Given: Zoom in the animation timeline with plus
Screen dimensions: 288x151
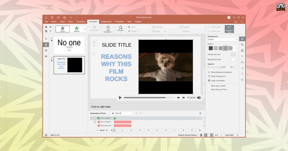Looking at the screenshot, I should click(x=107, y=130).
